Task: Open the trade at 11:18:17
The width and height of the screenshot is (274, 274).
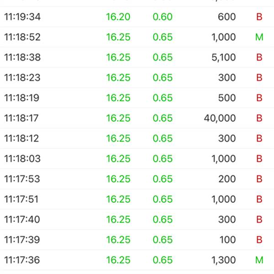Action: tap(137, 118)
